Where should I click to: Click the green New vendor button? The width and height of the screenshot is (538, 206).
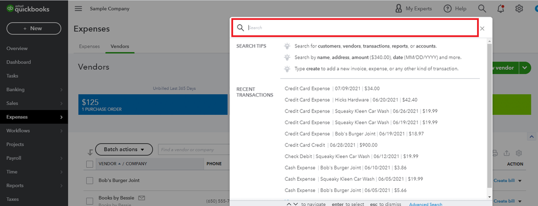click(x=505, y=68)
